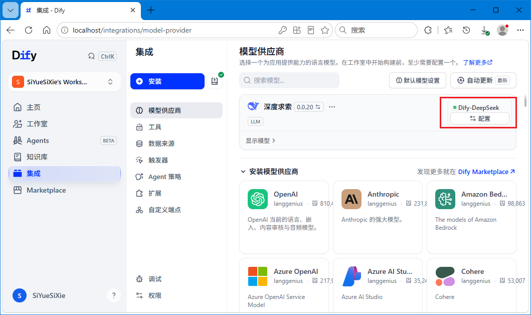Click the OpenAI provider logo
This screenshot has height=315, width=531.
coord(258,199)
